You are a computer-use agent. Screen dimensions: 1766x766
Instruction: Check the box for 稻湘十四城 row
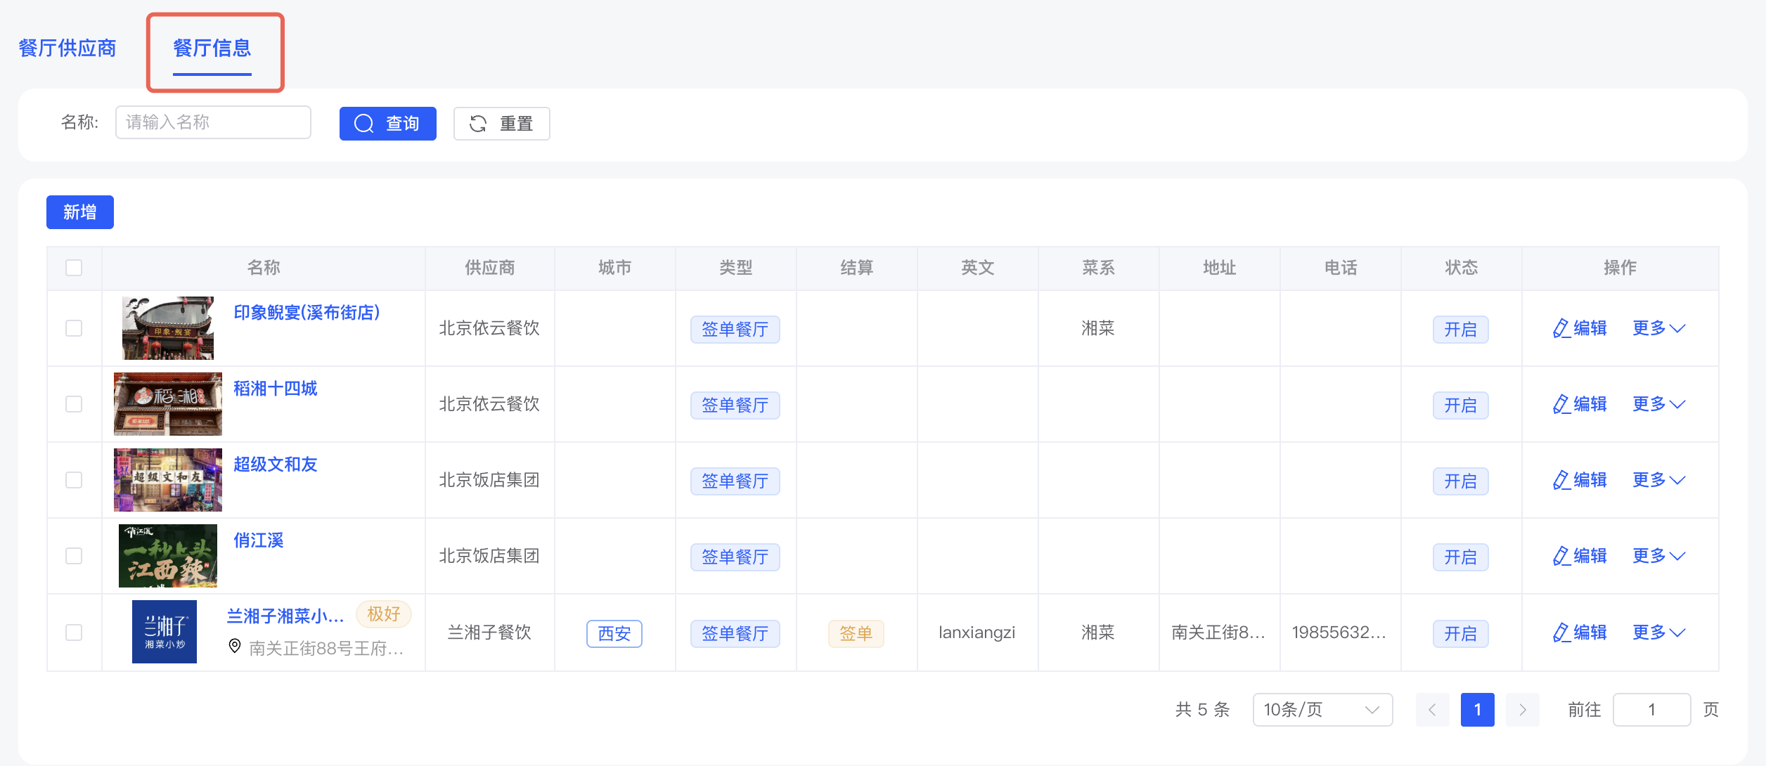coord(74,404)
